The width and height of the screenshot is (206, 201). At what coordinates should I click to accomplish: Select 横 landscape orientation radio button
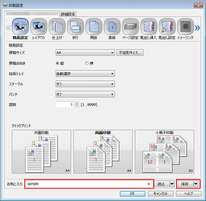(87, 63)
